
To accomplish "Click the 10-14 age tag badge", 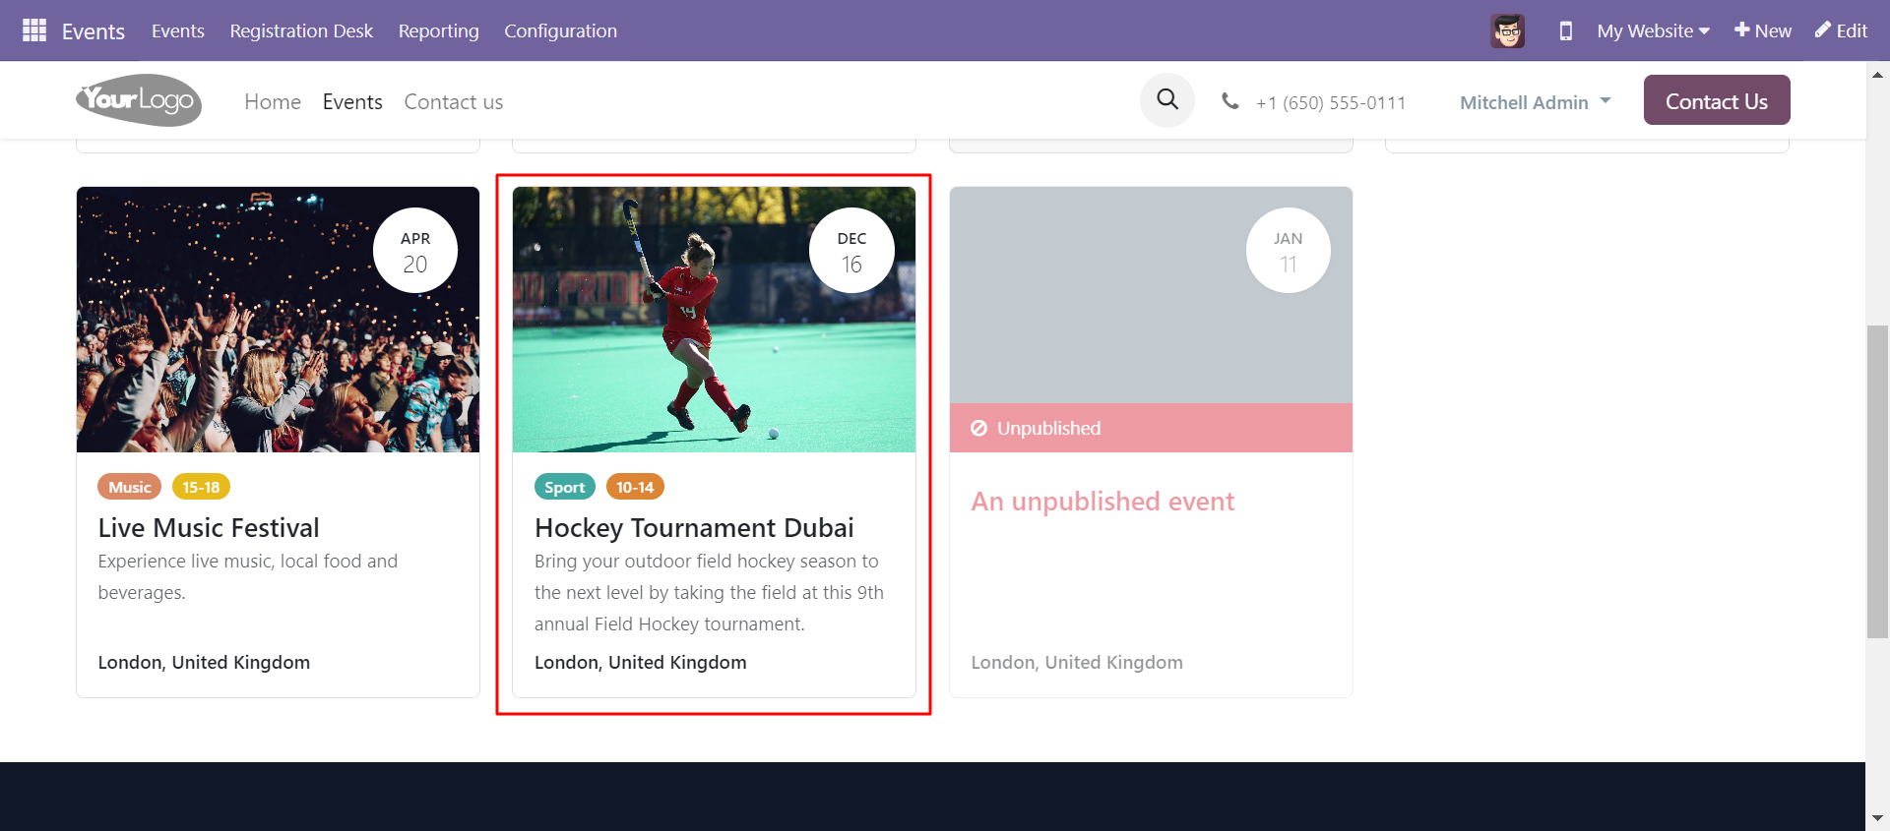I will coord(635,487).
